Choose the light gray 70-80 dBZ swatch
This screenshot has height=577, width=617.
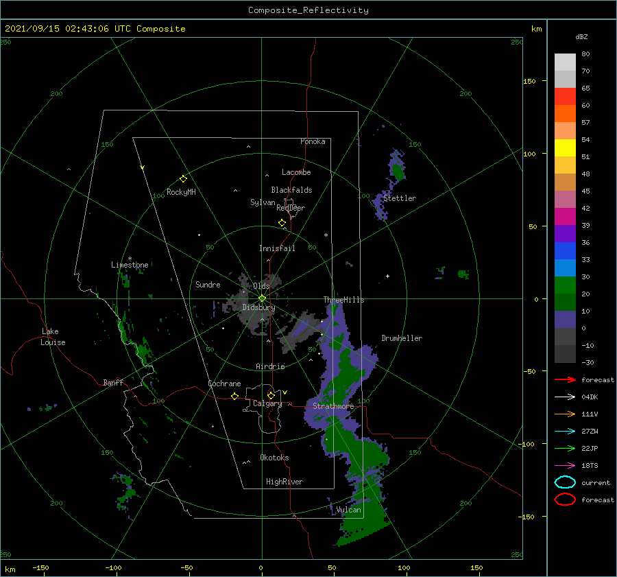pyautogui.click(x=565, y=62)
